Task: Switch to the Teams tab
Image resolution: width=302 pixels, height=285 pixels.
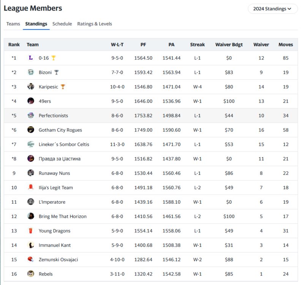Action: (13, 24)
